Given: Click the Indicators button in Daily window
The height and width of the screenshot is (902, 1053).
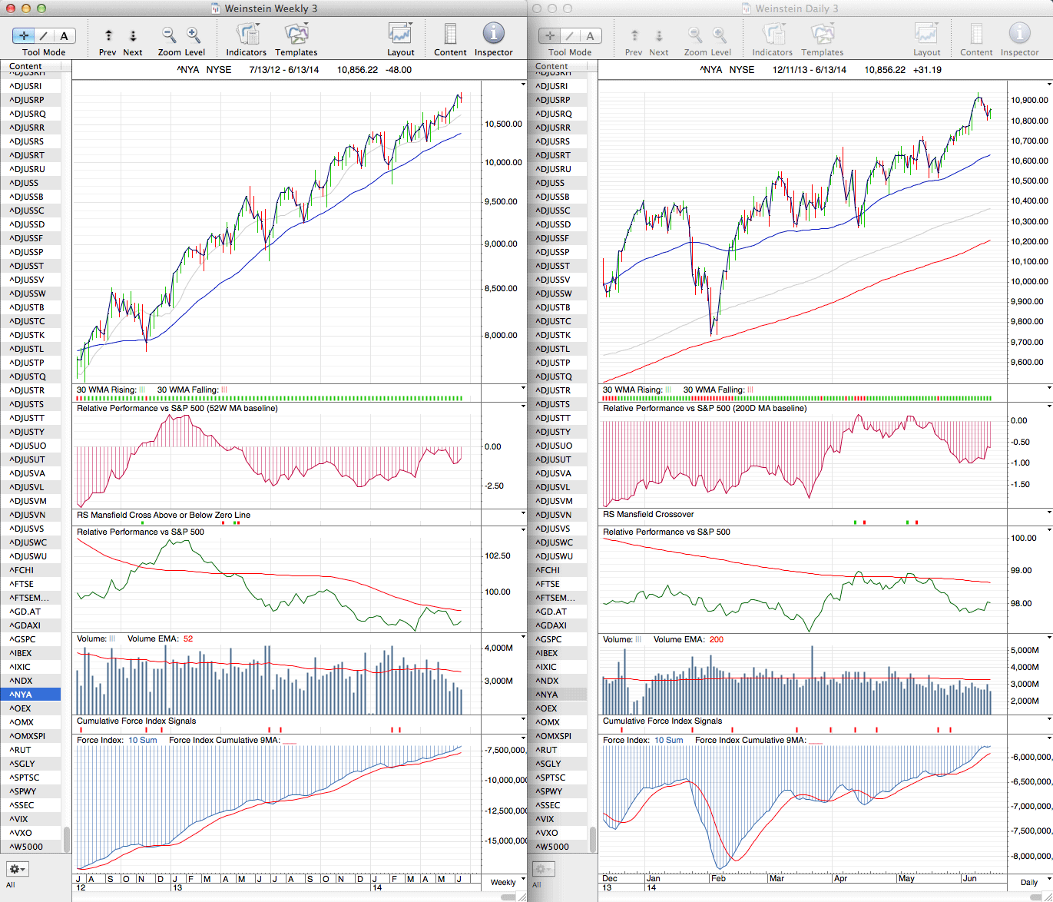Looking at the screenshot, I should click(x=772, y=35).
